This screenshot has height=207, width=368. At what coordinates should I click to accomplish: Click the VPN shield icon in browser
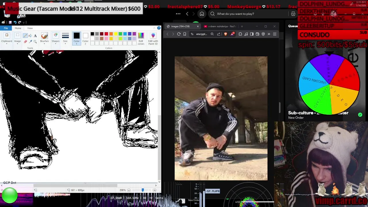pos(263,34)
